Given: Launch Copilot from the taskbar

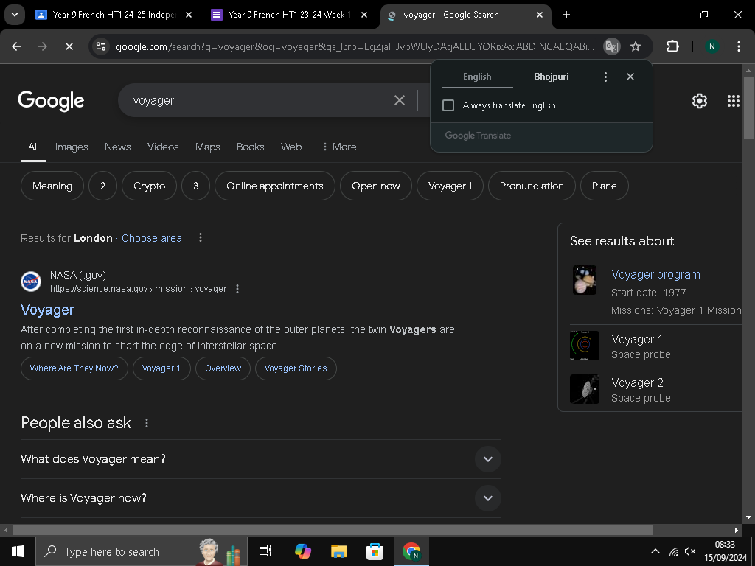Looking at the screenshot, I should pyautogui.click(x=303, y=551).
